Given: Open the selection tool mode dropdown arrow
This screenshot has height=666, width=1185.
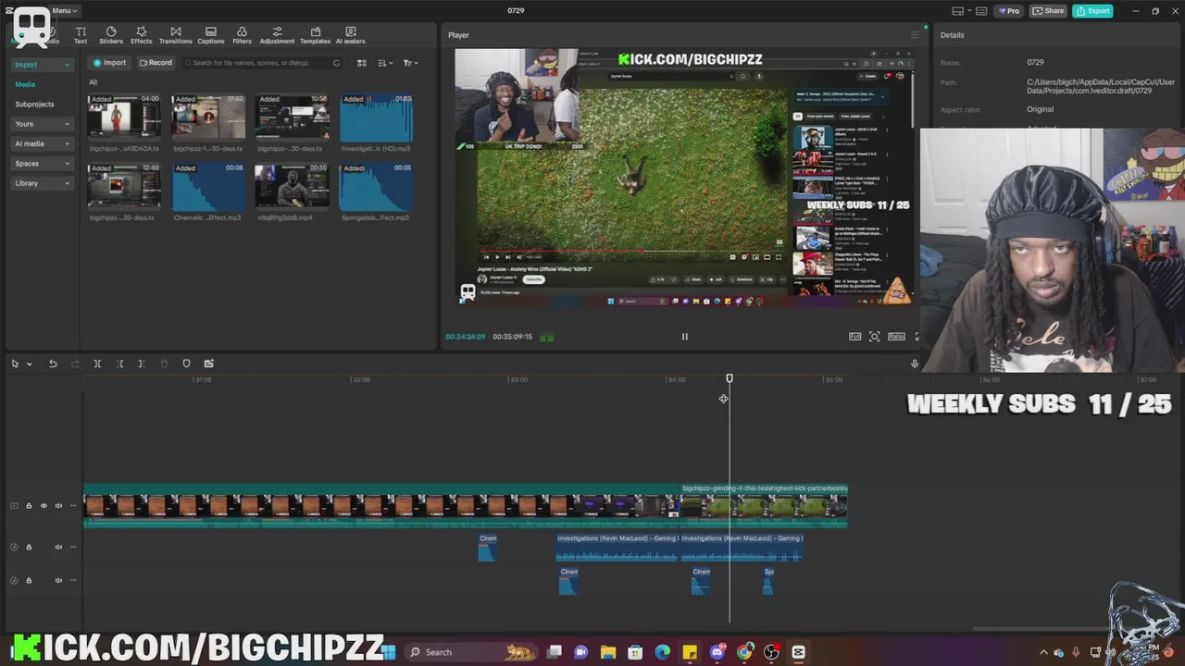Looking at the screenshot, I should tap(30, 364).
